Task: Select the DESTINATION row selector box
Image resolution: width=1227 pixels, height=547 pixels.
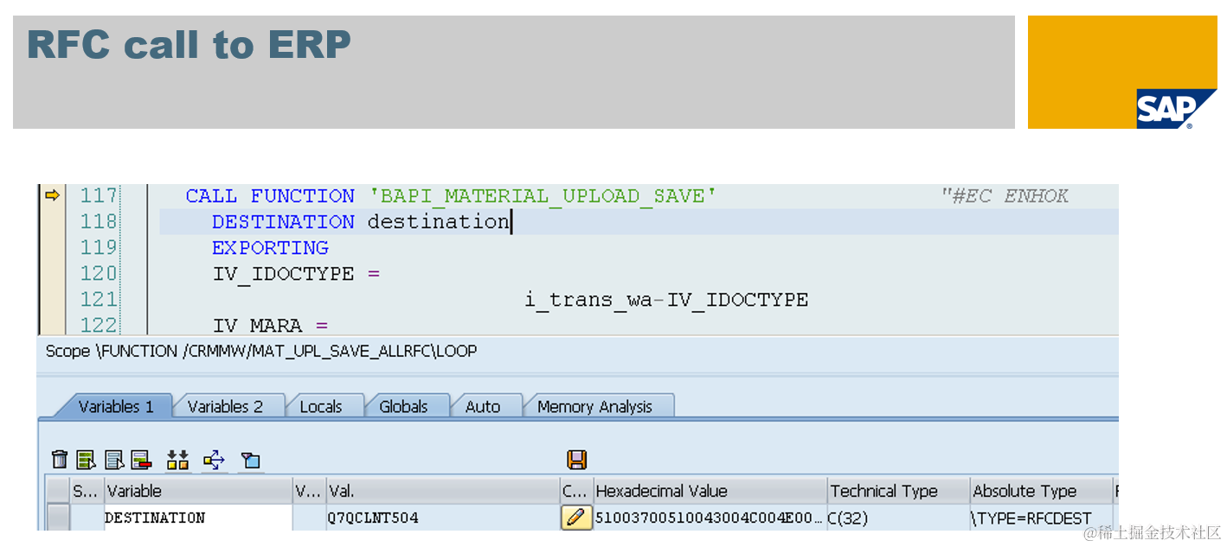Action: coord(58,518)
